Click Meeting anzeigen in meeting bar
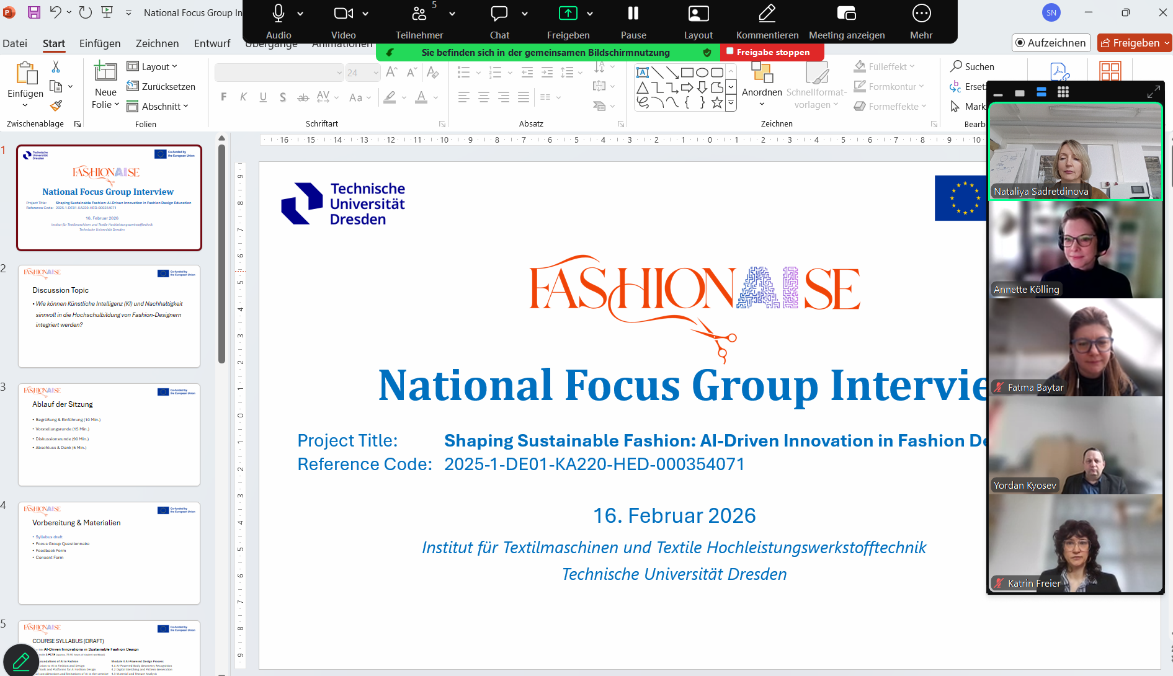Screen dimensions: 1173x676 pos(847,20)
